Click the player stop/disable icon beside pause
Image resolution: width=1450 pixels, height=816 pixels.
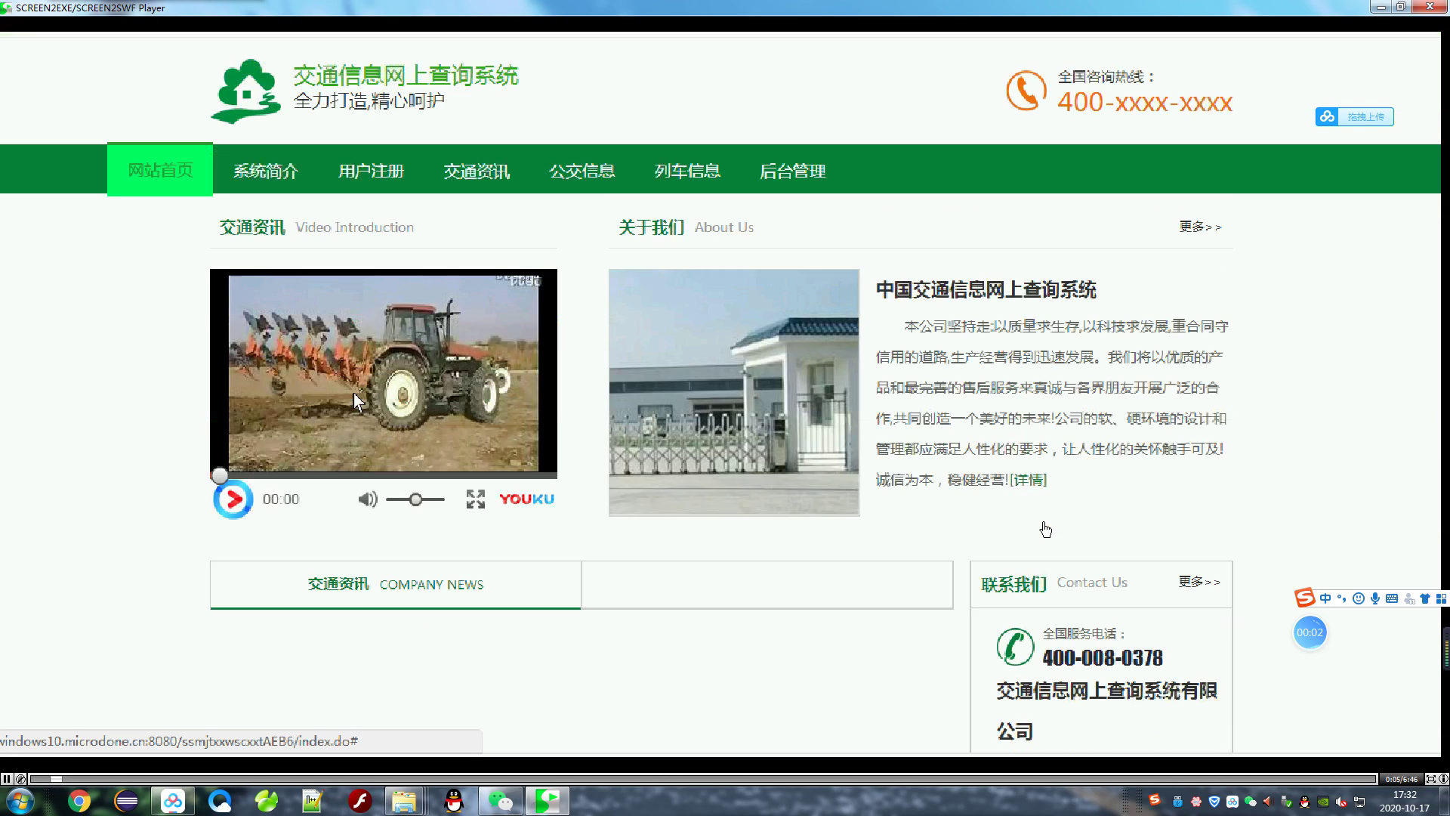pos(21,779)
